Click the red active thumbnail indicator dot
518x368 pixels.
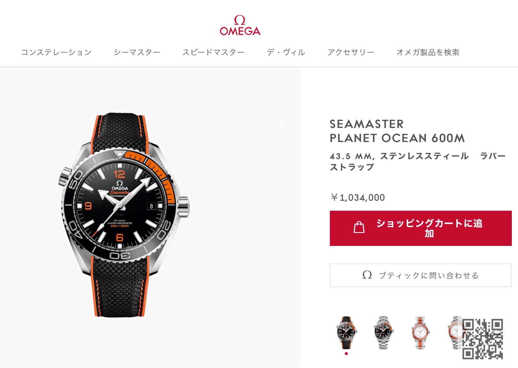(346, 354)
